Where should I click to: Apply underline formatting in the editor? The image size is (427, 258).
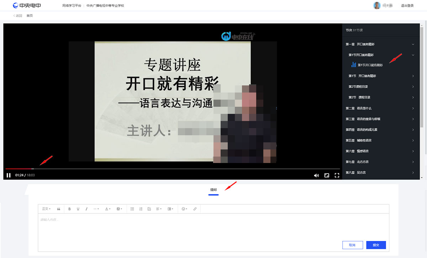(x=78, y=209)
